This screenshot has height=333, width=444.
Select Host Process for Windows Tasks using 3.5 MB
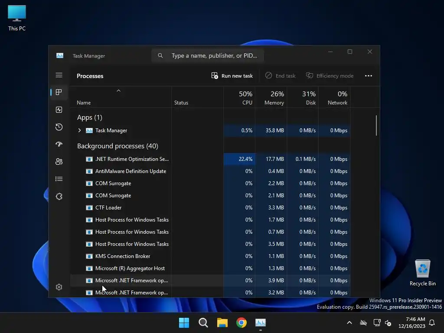click(210, 244)
